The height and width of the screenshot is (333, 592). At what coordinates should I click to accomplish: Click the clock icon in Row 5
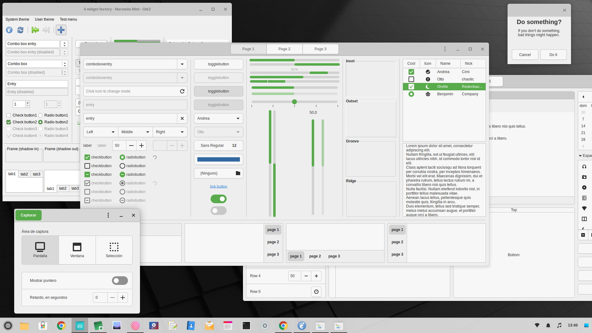(316, 291)
